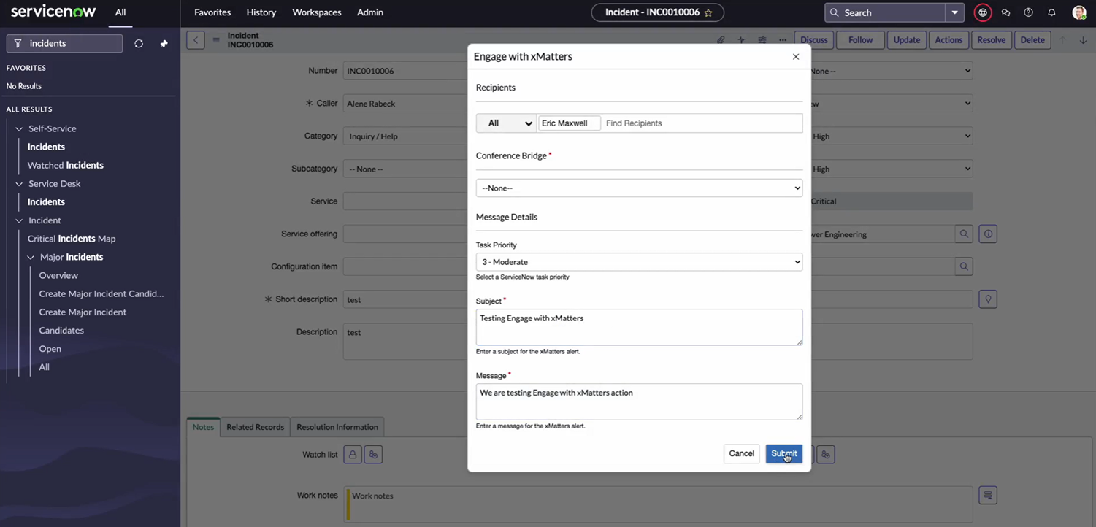Click the Watch list lock icon
Screen dimensions: 1096x527
click(x=353, y=455)
